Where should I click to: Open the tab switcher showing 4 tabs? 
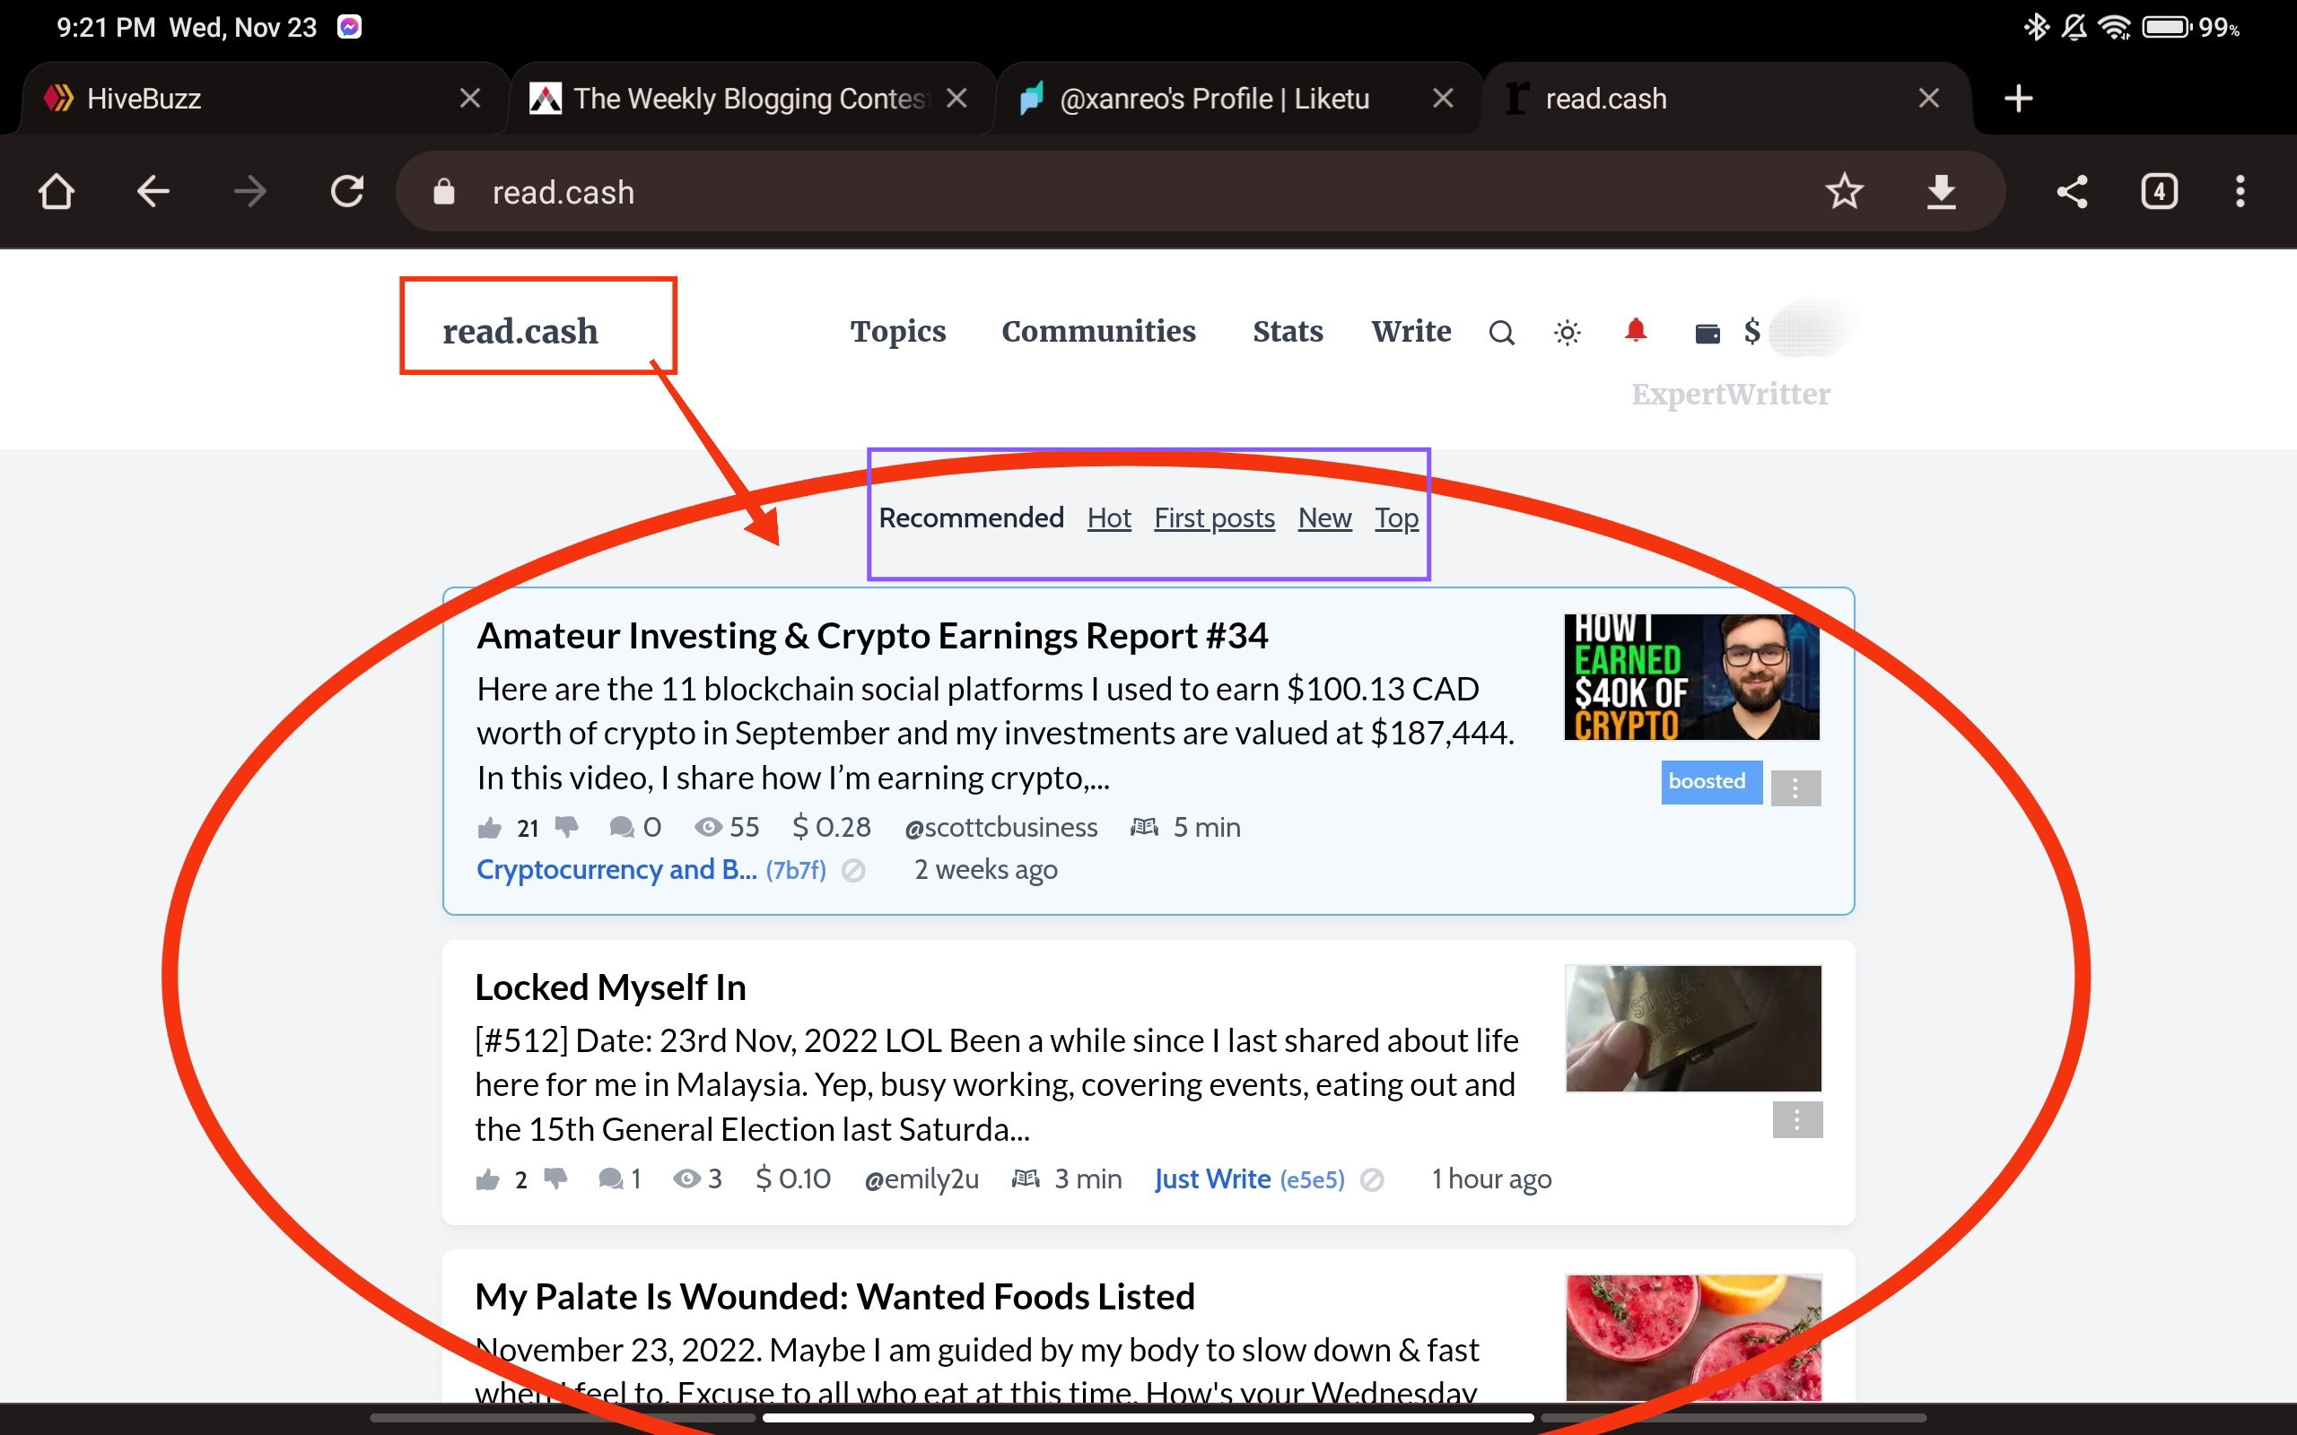point(2160,192)
